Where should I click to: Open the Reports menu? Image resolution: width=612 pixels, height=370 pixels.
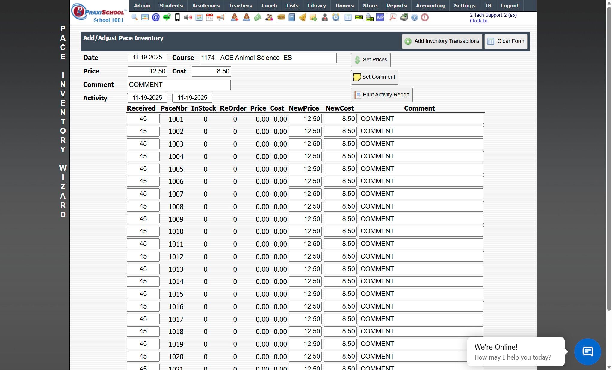pos(396,6)
